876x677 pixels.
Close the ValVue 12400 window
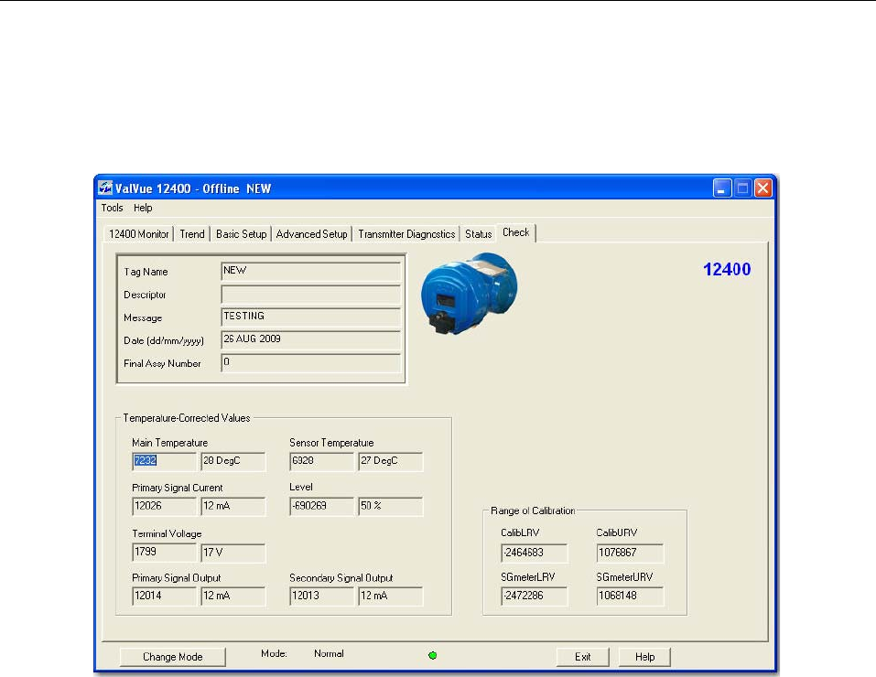tap(763, 188)
